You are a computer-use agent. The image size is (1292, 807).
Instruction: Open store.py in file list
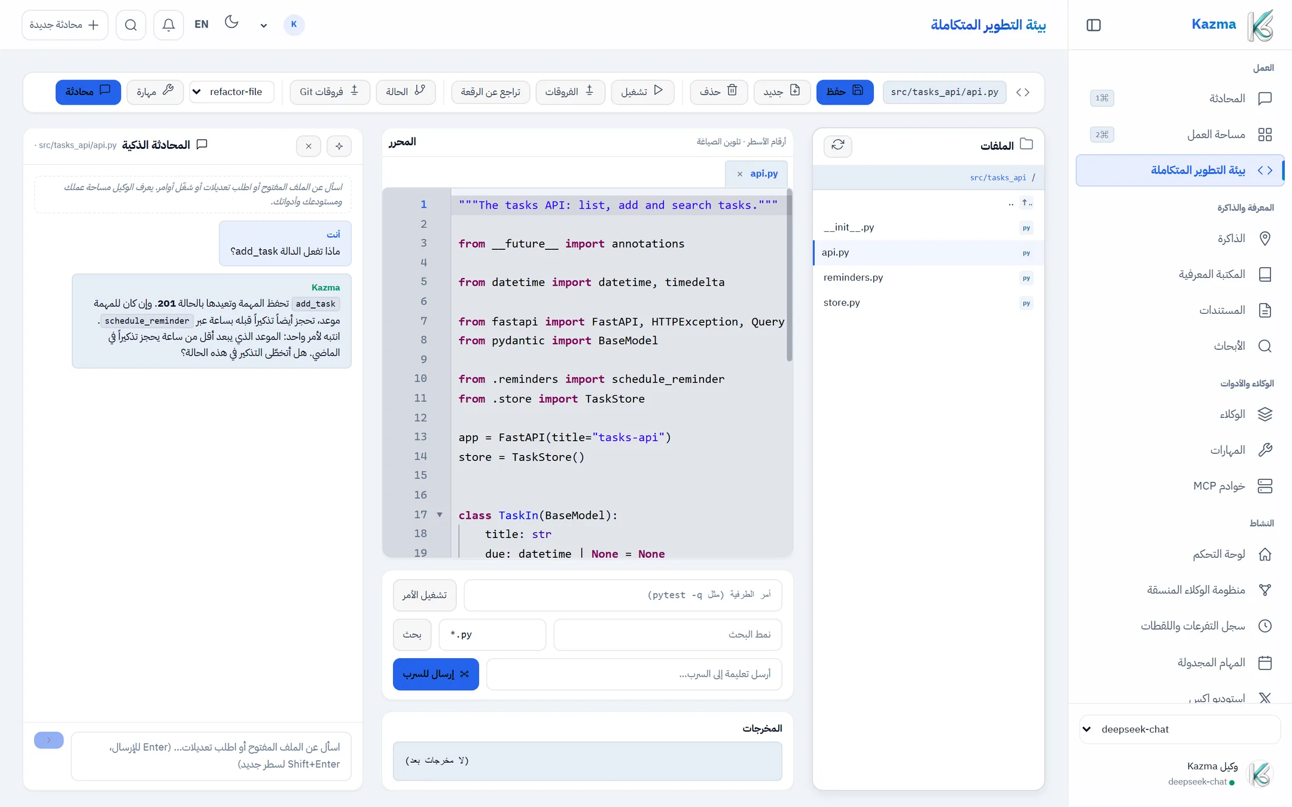928,302
